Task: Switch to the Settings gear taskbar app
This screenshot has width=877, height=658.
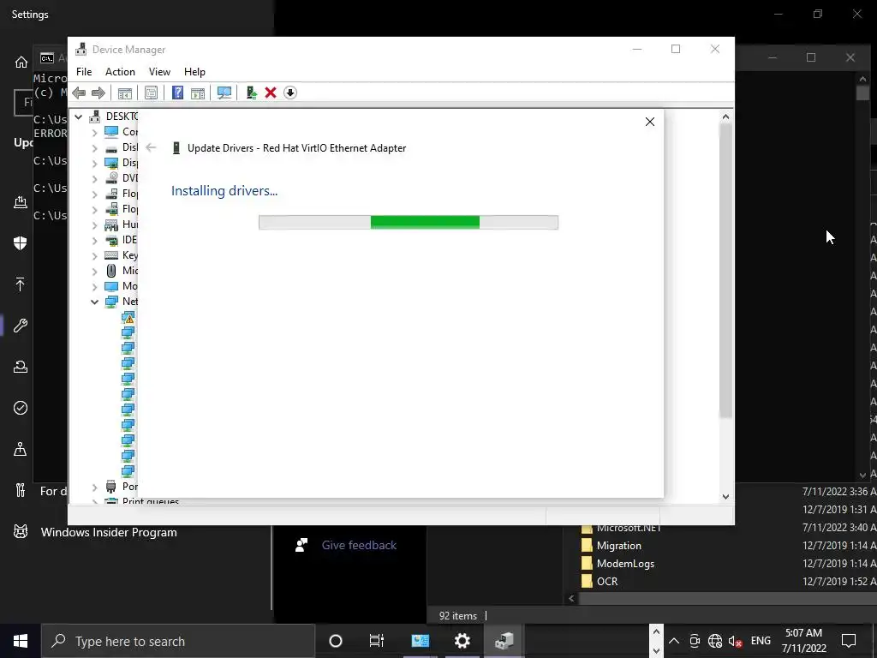Action: click(x=462, y=641)
